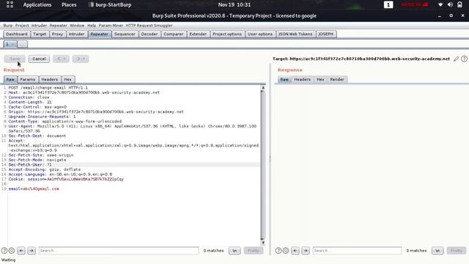Screen dimensions: 469x264
Task: Switch to the JSON Web Tokens tab
Action: coord(295,34)
